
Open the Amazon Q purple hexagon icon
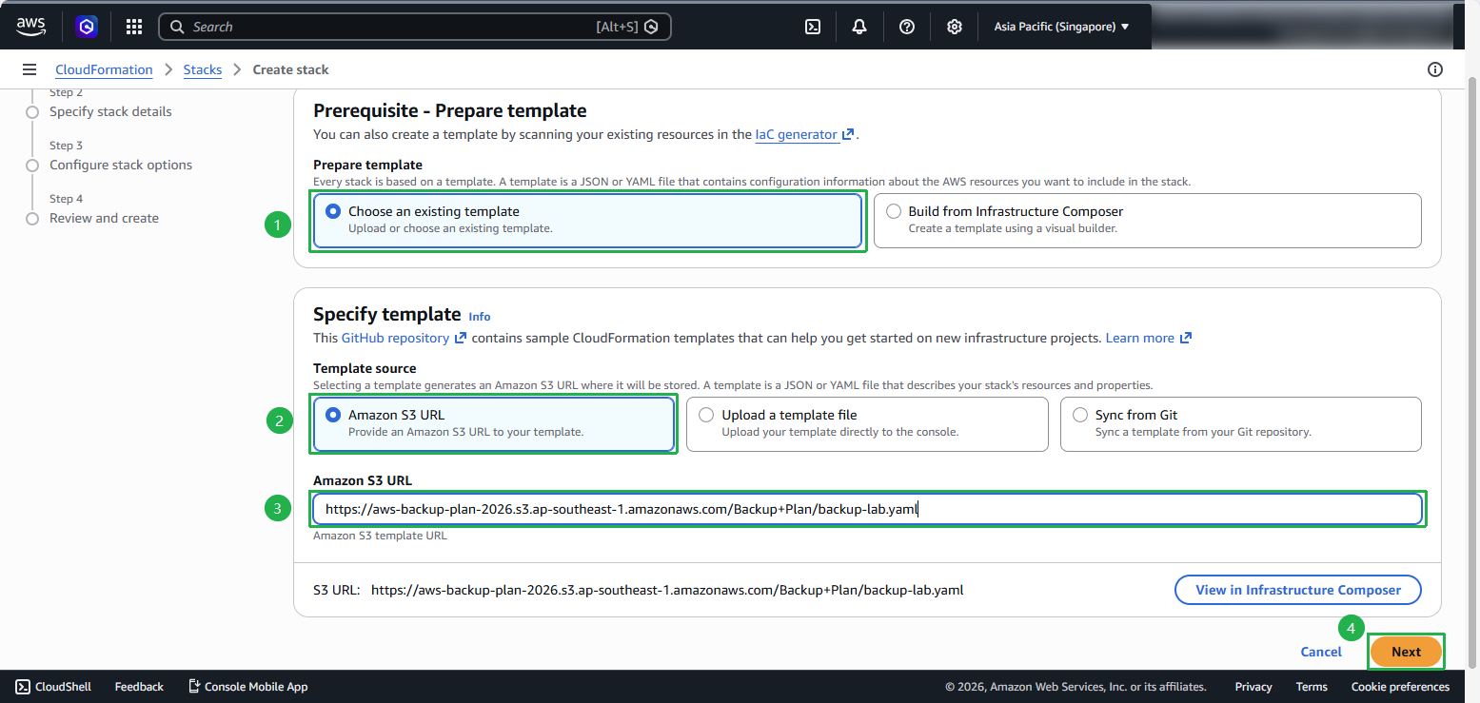tap(87, 27)
